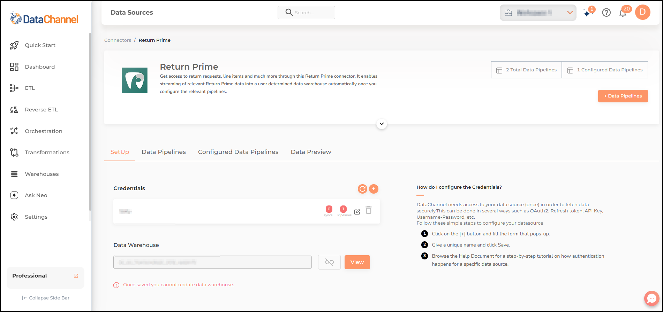The height and width of the screenshot is (312, 663).
Task: Focus the Search input field
Action: coord(306,13)
